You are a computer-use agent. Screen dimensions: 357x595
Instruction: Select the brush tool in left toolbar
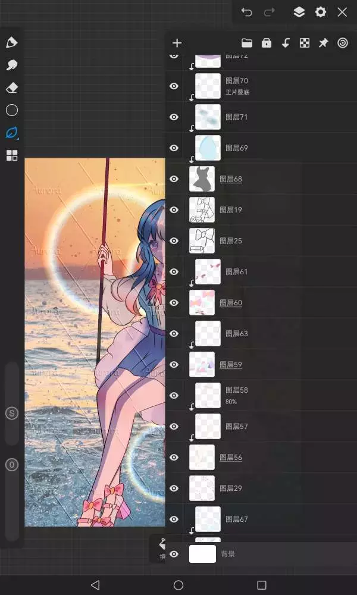[x=11, y=43]
